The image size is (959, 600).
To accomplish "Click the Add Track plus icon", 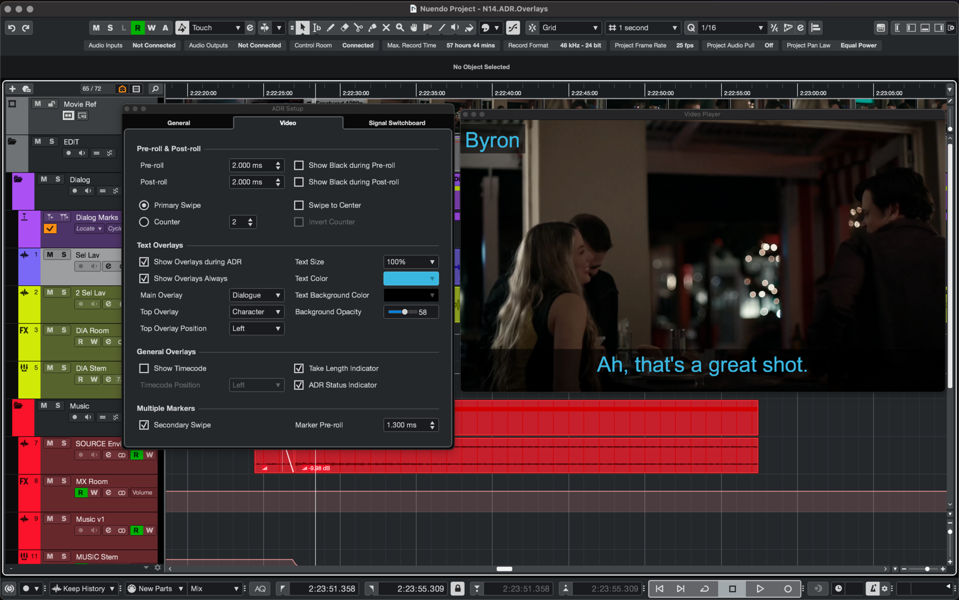I will coord(12,89).
